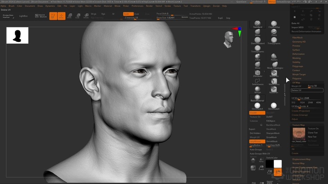Activate the Scale transform mode icon
Image resolution: width=328 pixels, height=184 pixels.
point(78,16)
